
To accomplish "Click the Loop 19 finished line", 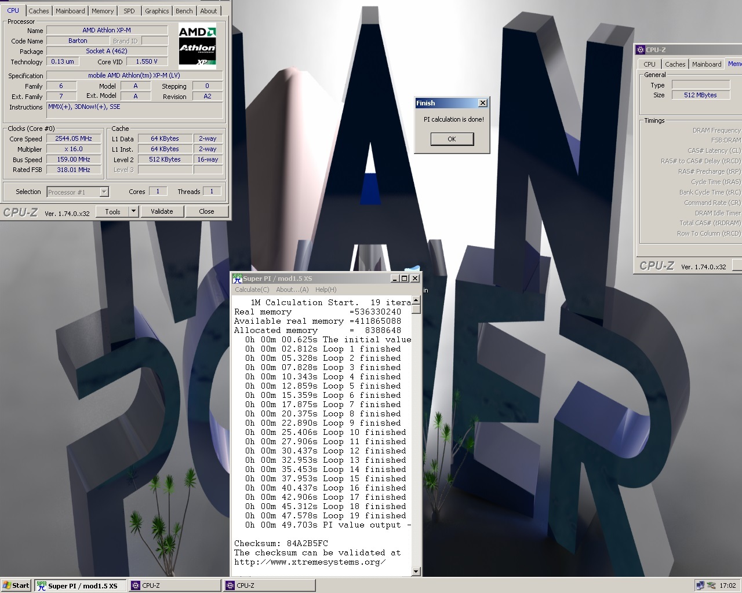I will (325, 515).
